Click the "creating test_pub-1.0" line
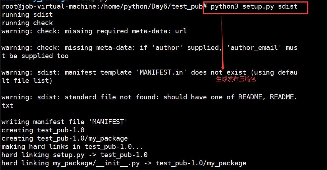This screenshot has width=327, height=170. click(x=43, y=130)
